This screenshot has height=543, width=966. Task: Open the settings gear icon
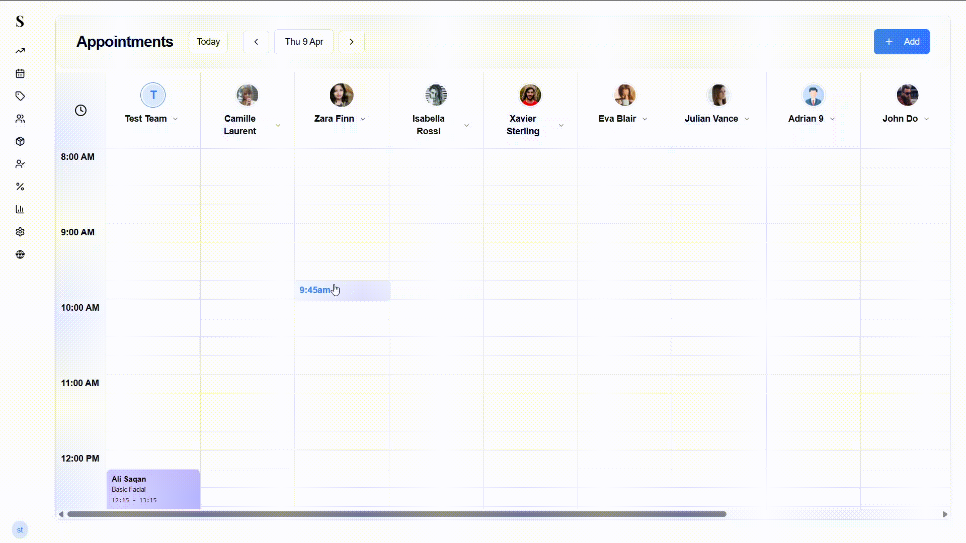tap(20, 232)
